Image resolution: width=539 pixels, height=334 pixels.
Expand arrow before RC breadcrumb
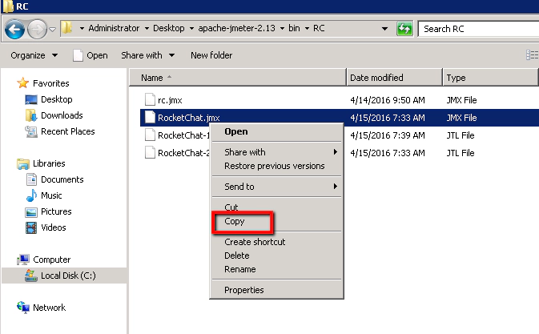(307, 29)
